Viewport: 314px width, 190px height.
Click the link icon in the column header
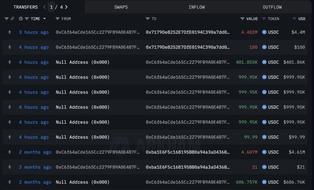pyautogui.click(x=12, y=19)
